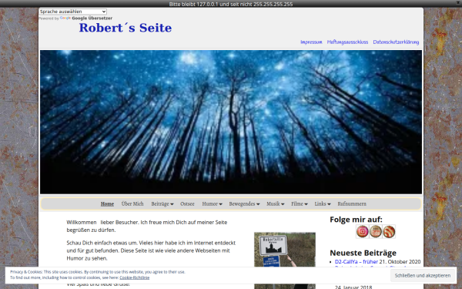Open the Haftungsausschluss link
Viewport: 462px width, 289px height.
pyautogui.click(x=347, y=42)
